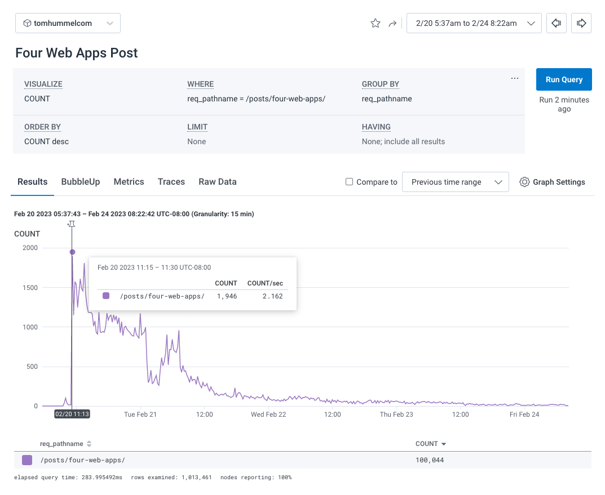
Task: Switch to the BubbleUp tab
Action: tap(81, 181)
